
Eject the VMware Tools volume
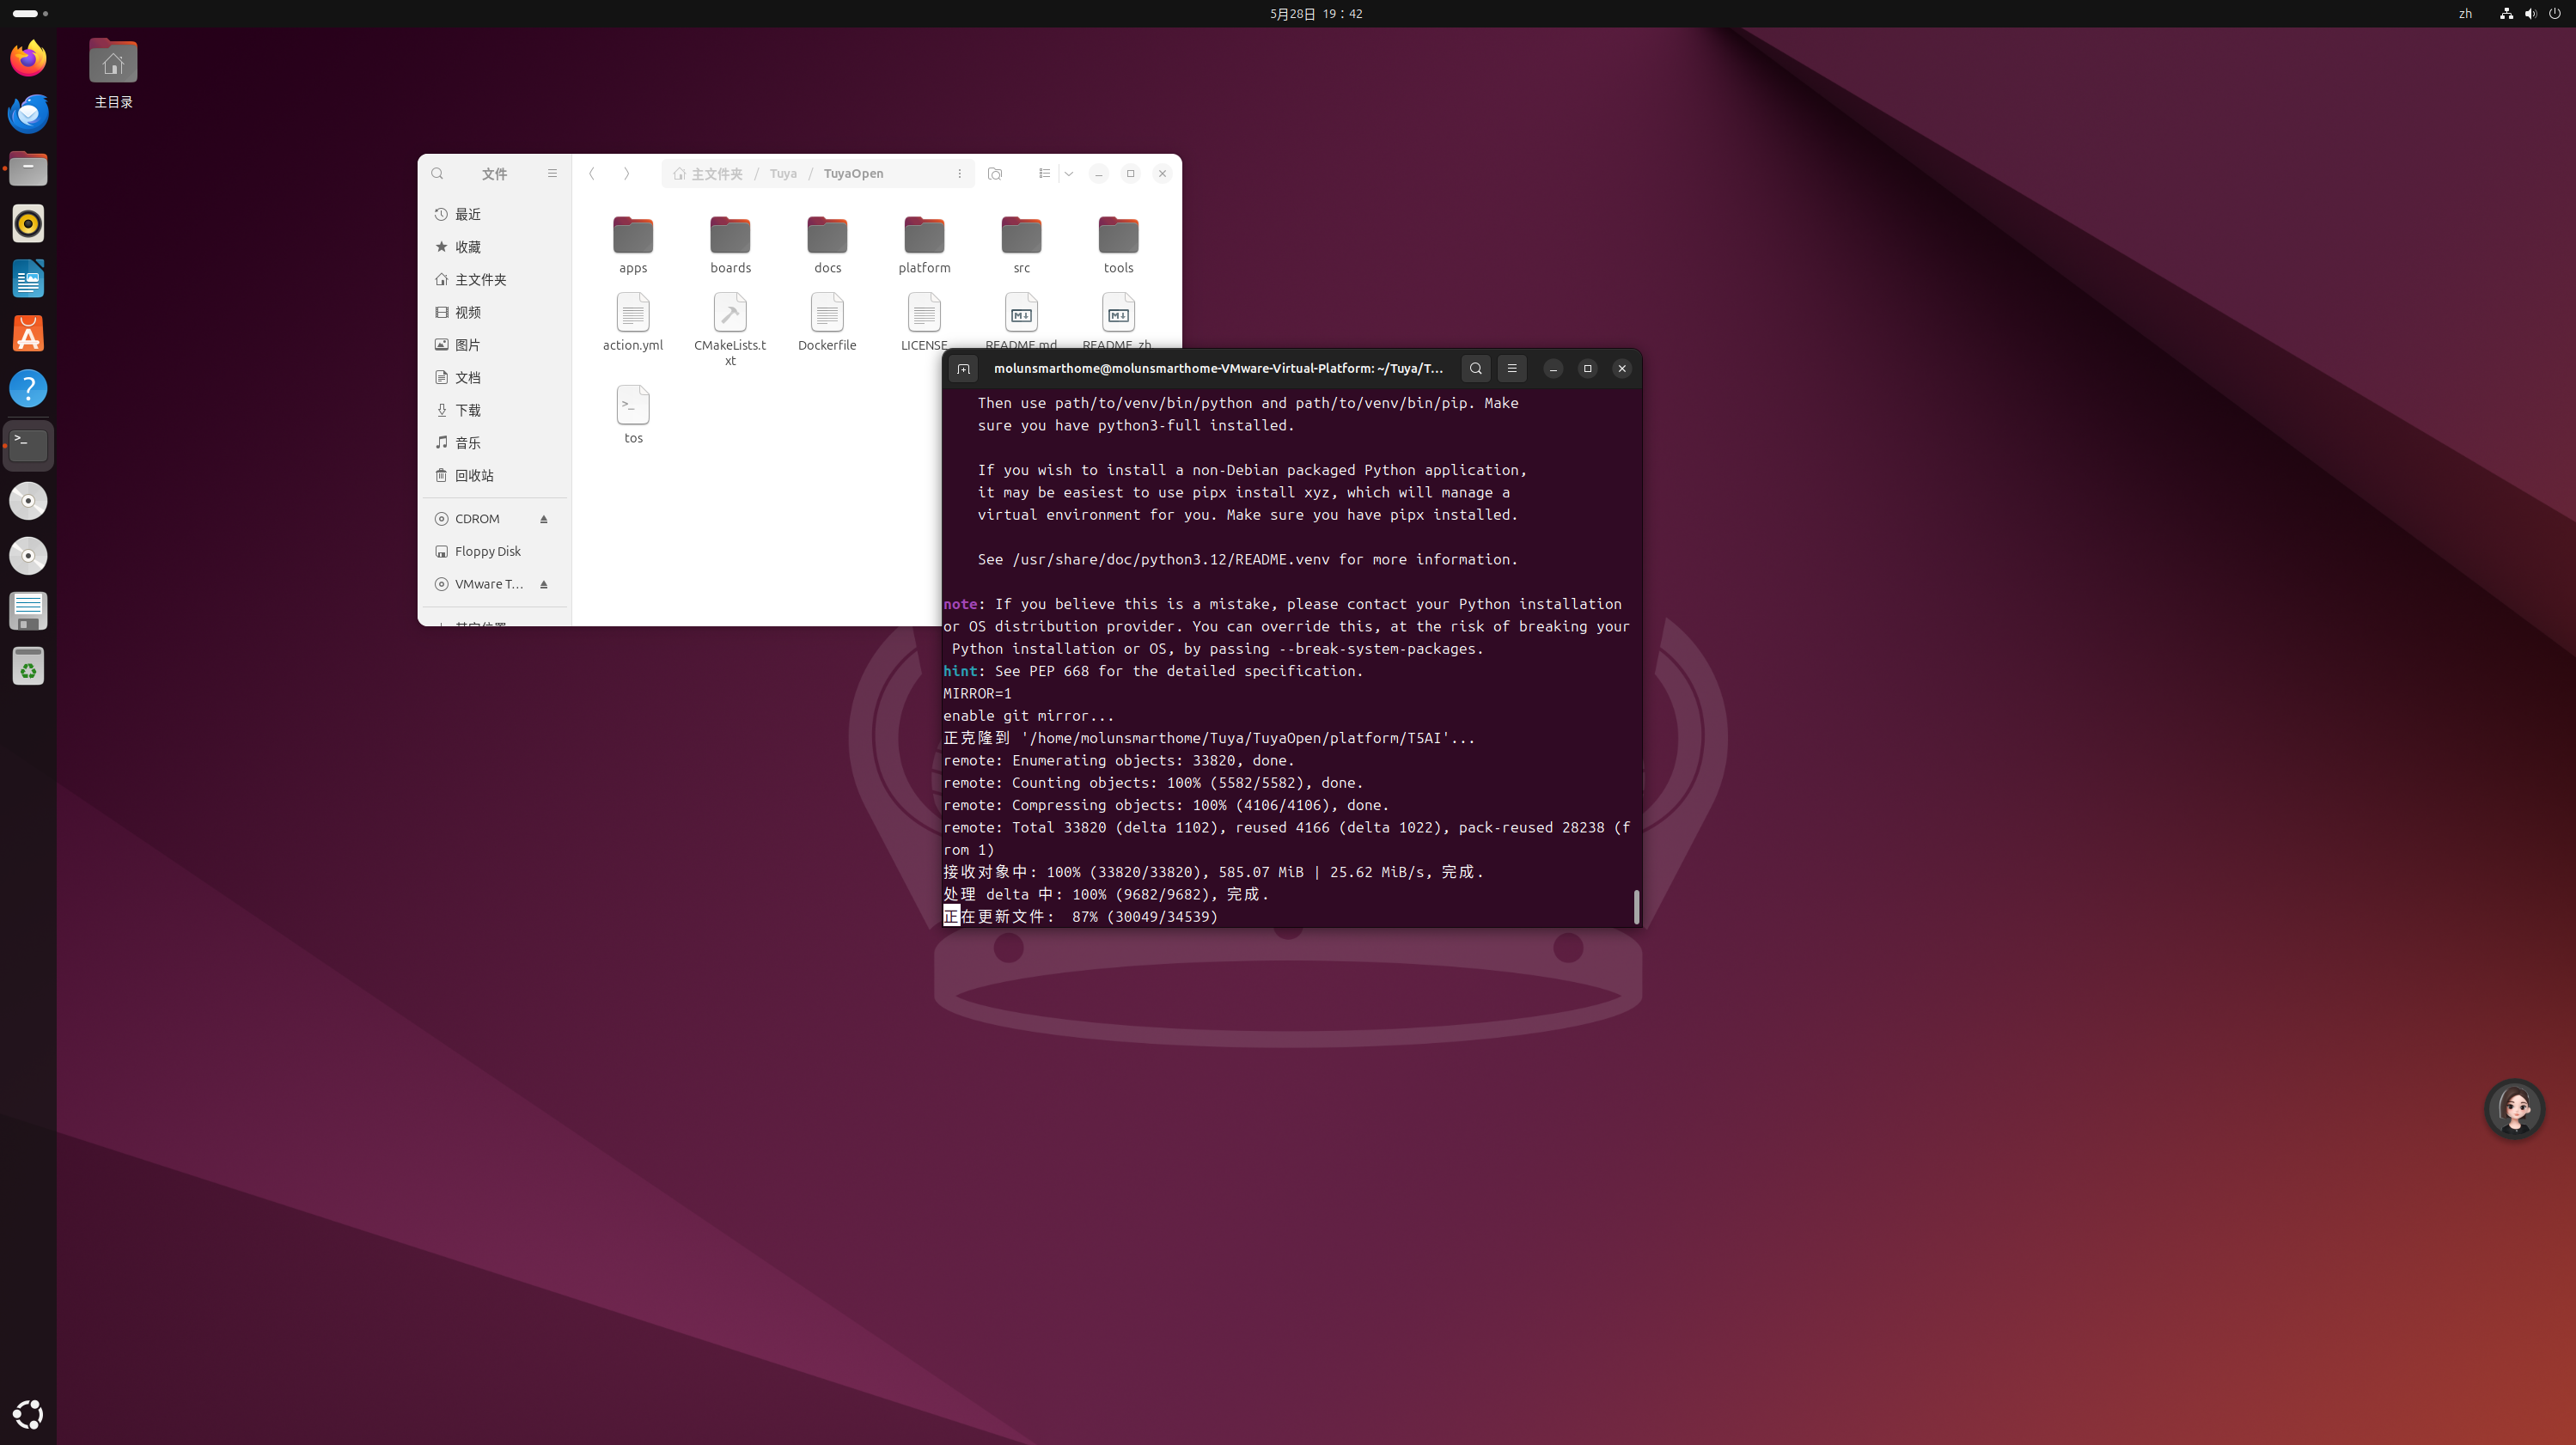544,585
